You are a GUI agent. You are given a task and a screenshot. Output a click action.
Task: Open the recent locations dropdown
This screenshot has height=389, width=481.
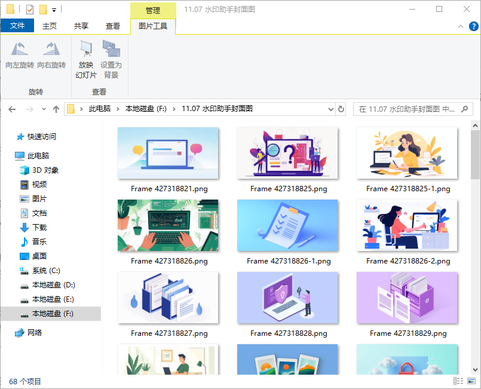click(x=44, y=109)
